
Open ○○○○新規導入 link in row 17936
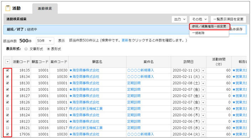[x=141, y=134]
